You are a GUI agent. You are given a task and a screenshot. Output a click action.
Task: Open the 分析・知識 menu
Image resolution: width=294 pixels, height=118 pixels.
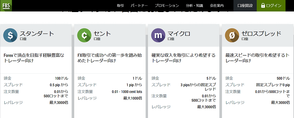[194, 6]
